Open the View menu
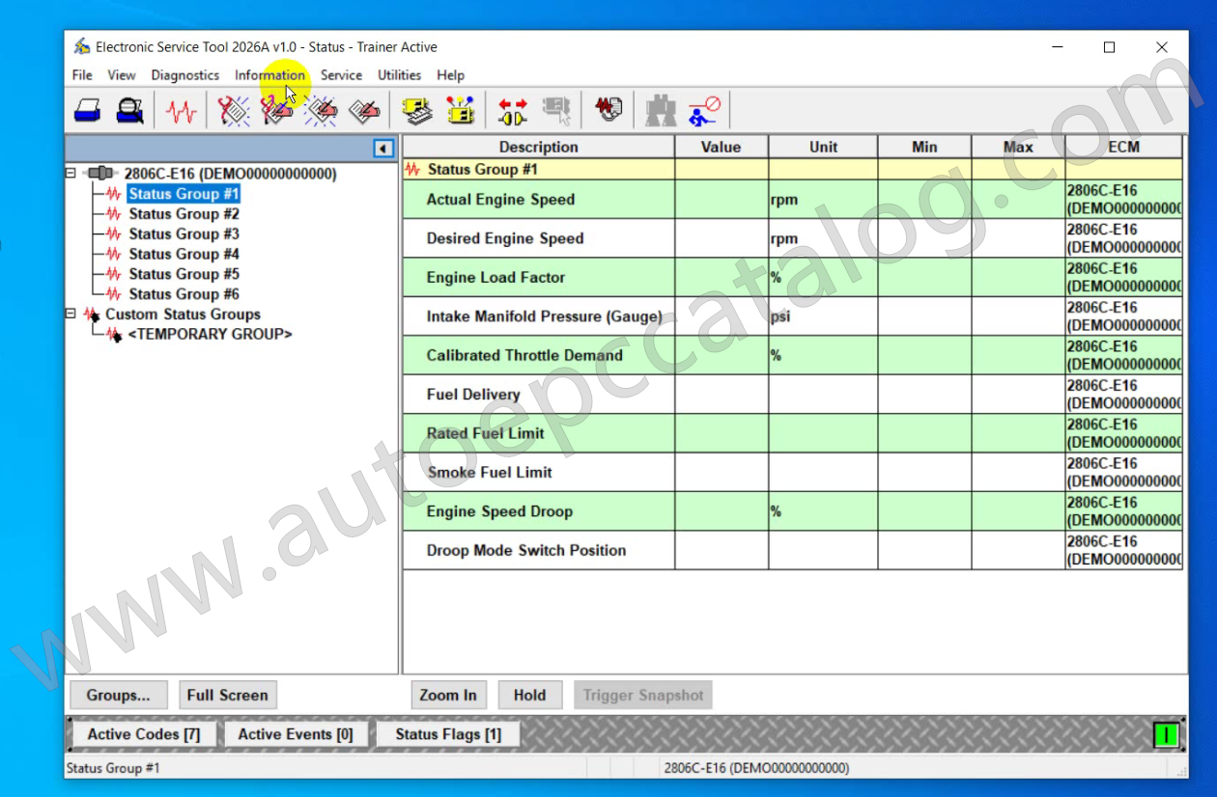This screenshot has width=1217, height=797. pos(122,75)
